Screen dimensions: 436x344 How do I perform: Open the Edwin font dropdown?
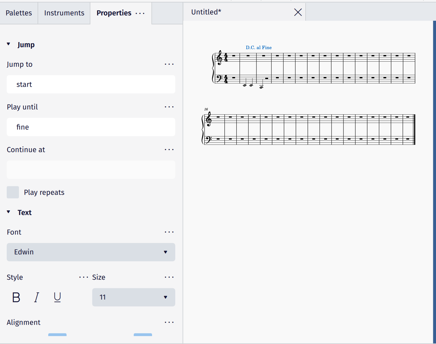pos(91,252)
